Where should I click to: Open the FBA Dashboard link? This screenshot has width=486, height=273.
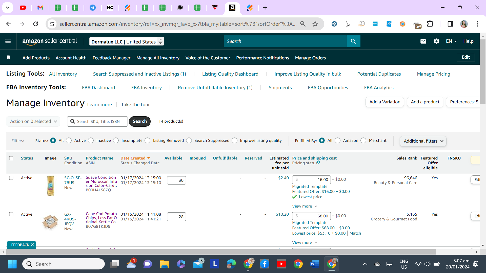click(98, 88)
